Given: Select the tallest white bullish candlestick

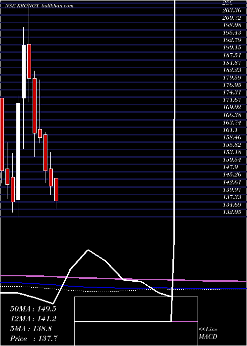Looking at the screenshot, I should [18, 152].
